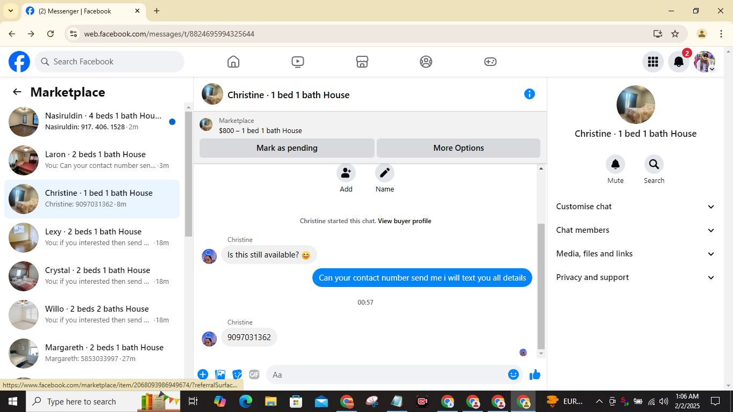
Task: Open the Facebook menu grid icon
Action: point(653,62)
